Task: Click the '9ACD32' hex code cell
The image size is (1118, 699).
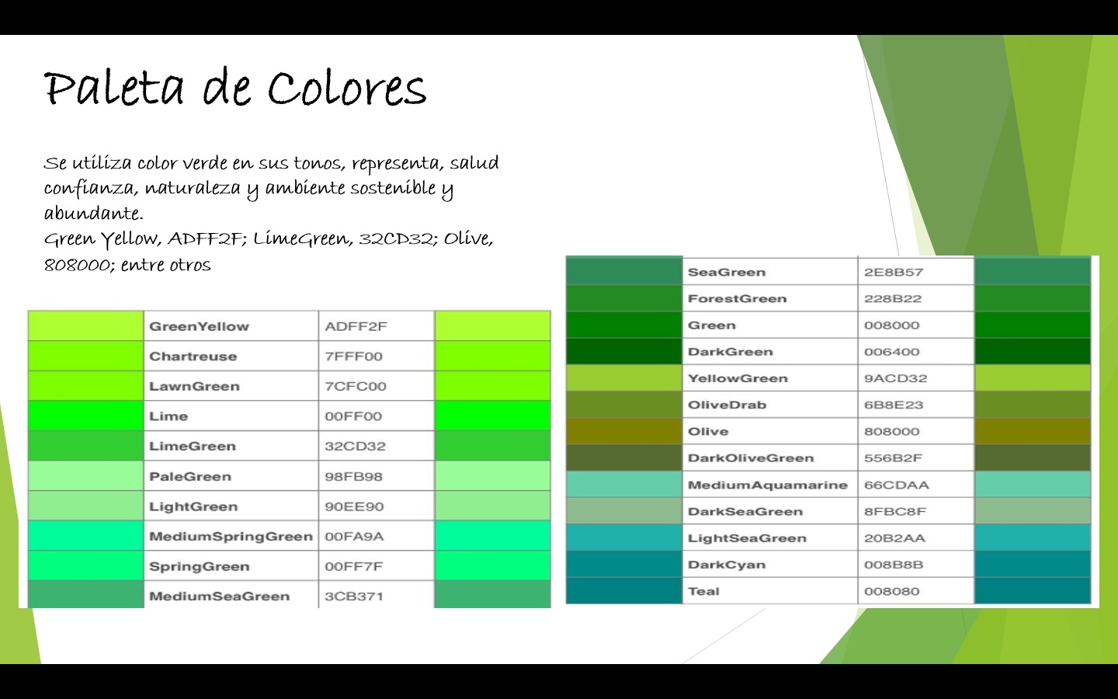Action: point(916,378)
